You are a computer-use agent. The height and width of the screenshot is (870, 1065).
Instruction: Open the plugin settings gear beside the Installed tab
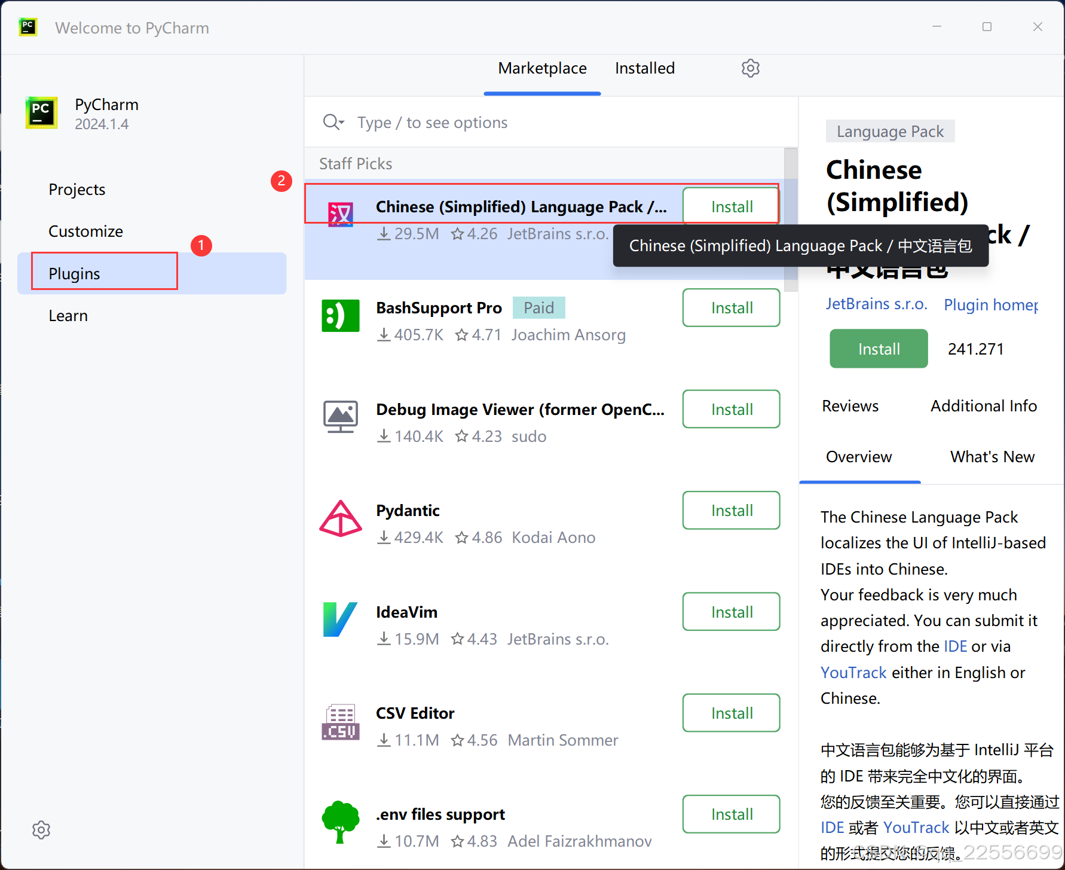pyautogui.click(x=750, y=68)
